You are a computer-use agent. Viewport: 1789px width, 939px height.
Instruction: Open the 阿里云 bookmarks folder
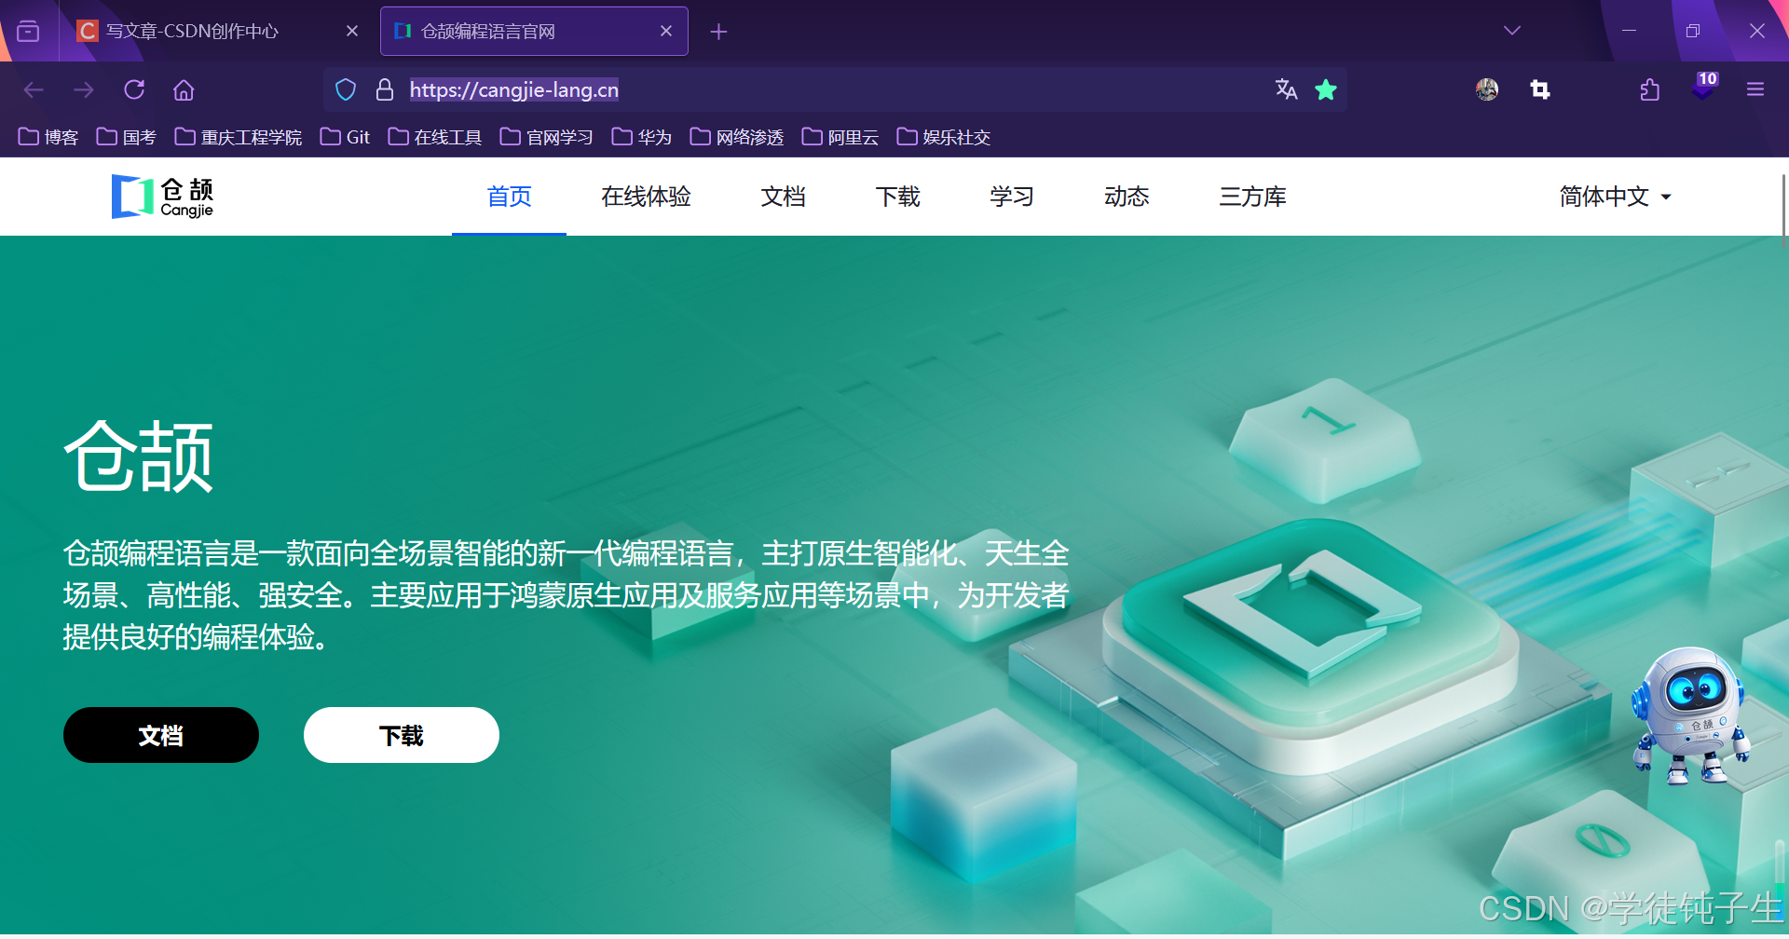[x=840, y=137]
